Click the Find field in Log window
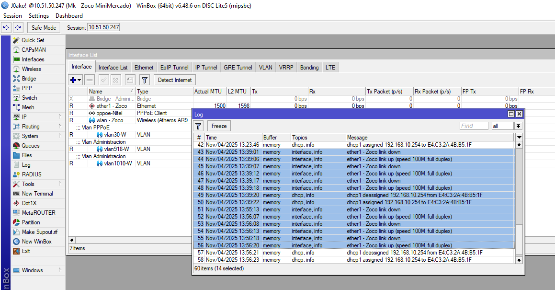Viewport: 555px width, 290px height. click(474, 126)
